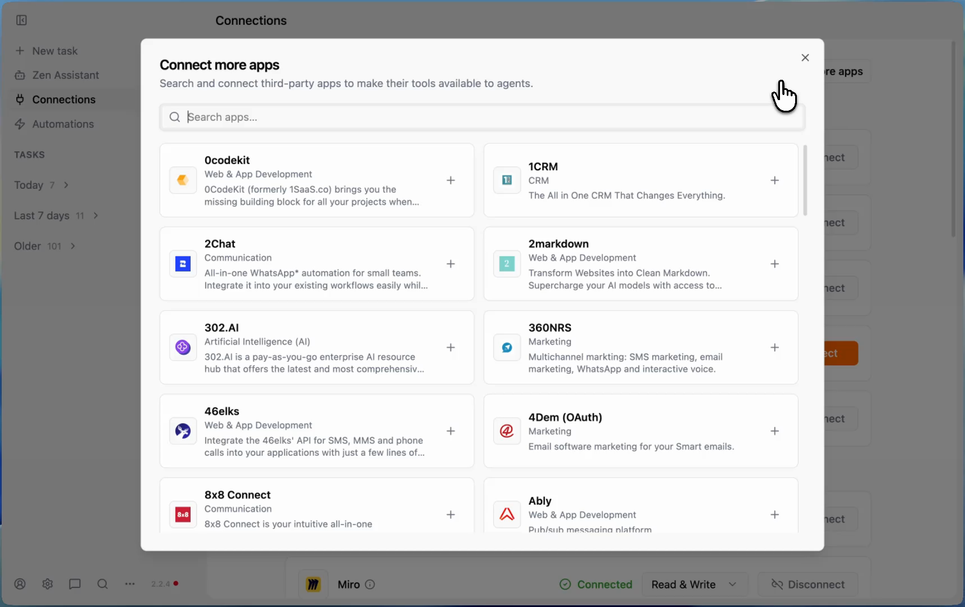Image resolution: width=965 pixels, height=607 pixels.
Task: Click the 2markdown logo icon
Action: pyautogui.click(x=507, y=264)
